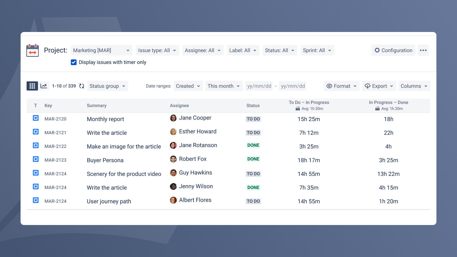457x257 pixels.
Task: Click Jane Cooper's avatar
Action: click(x=173, y=118)
